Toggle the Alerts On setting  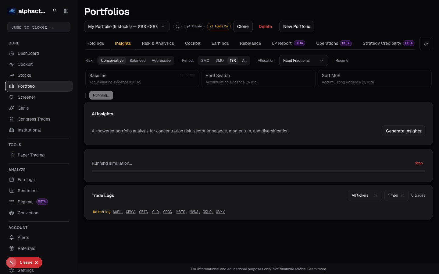click(219, 26)
